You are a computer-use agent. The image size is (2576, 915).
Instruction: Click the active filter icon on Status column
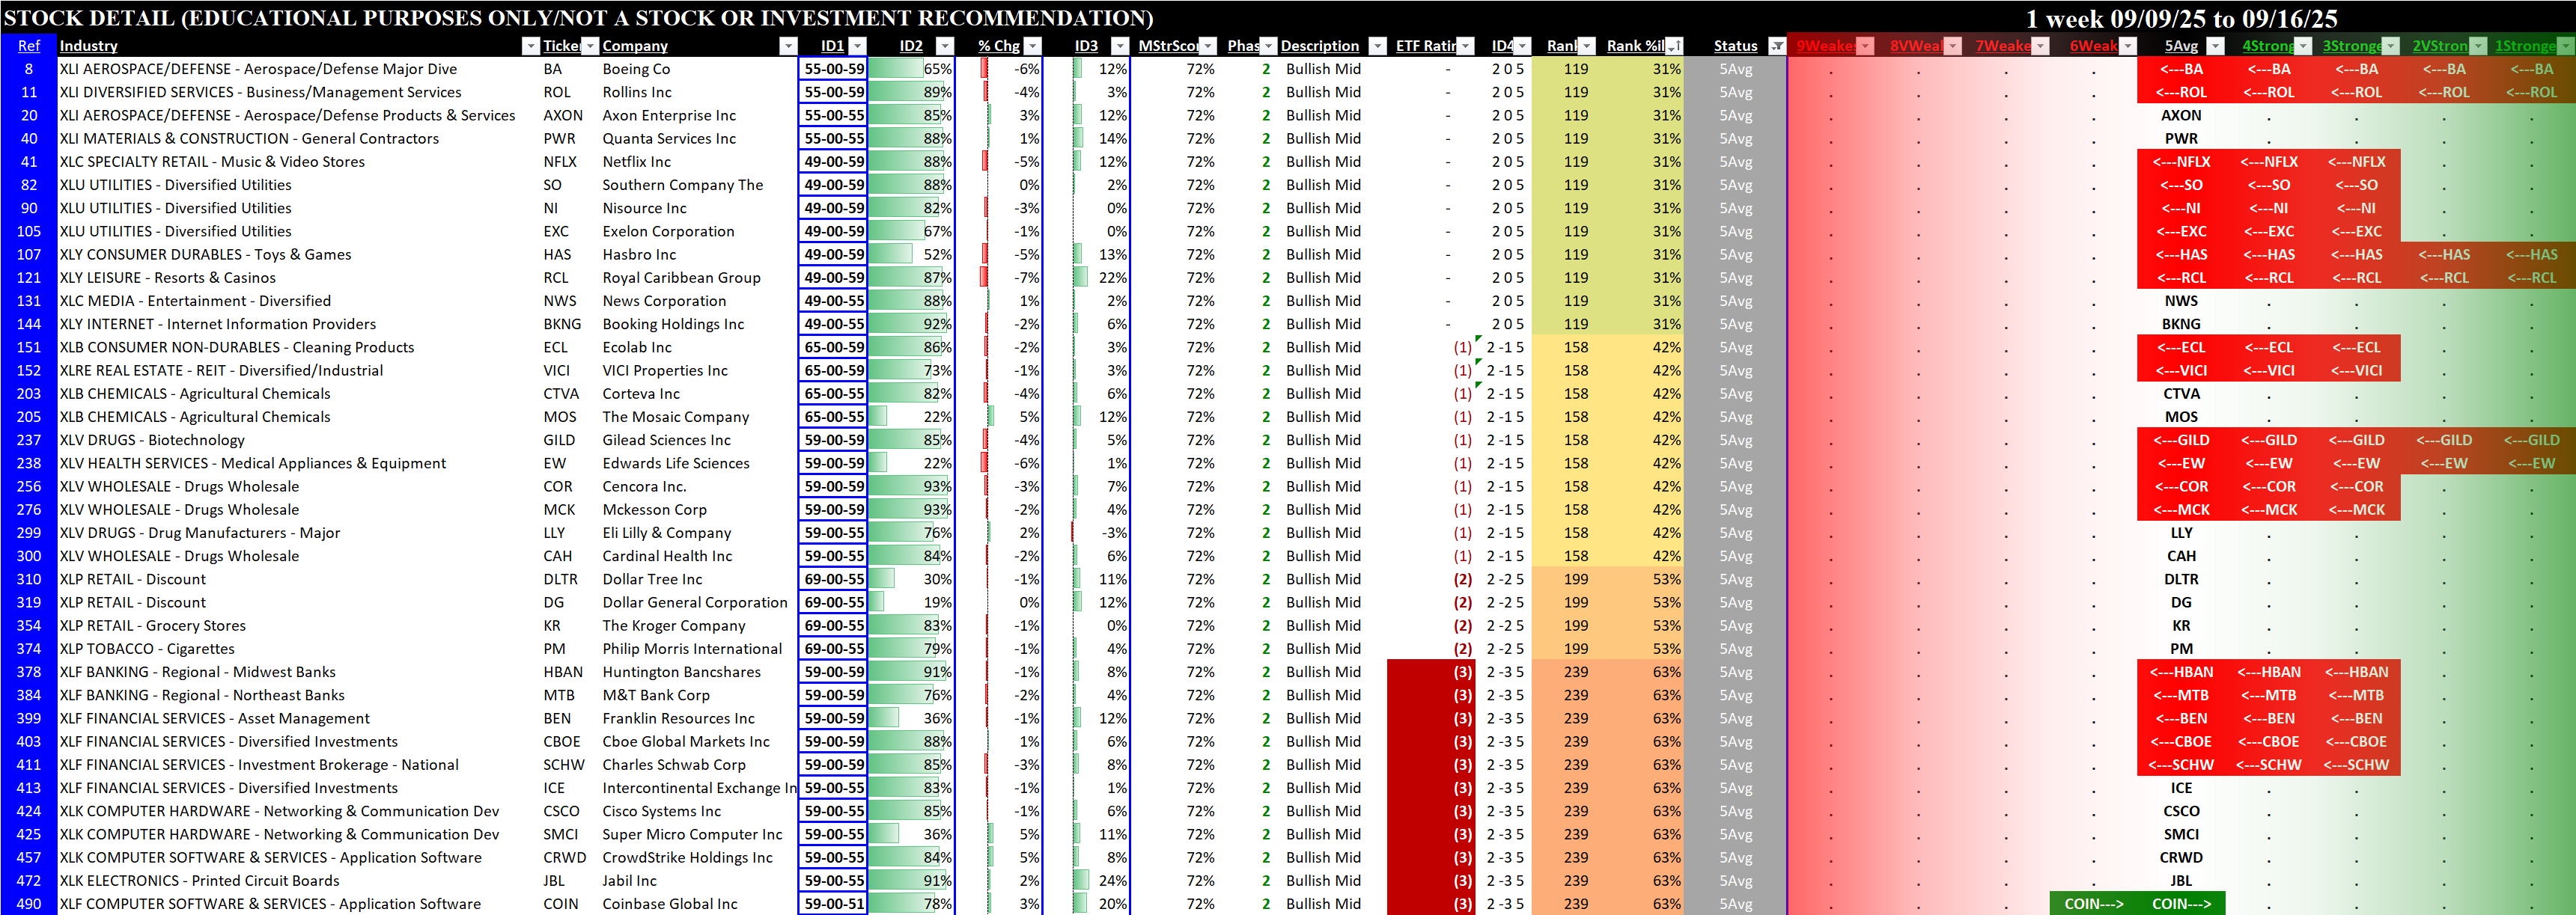[1776, 46]
